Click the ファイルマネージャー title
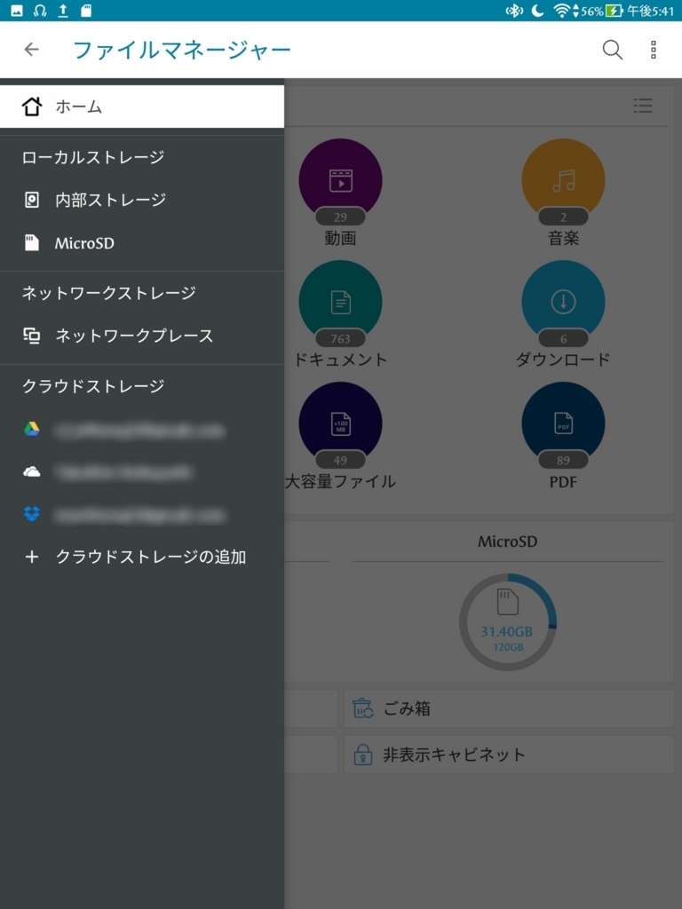682x909 pixels. [x=182, y=51]
